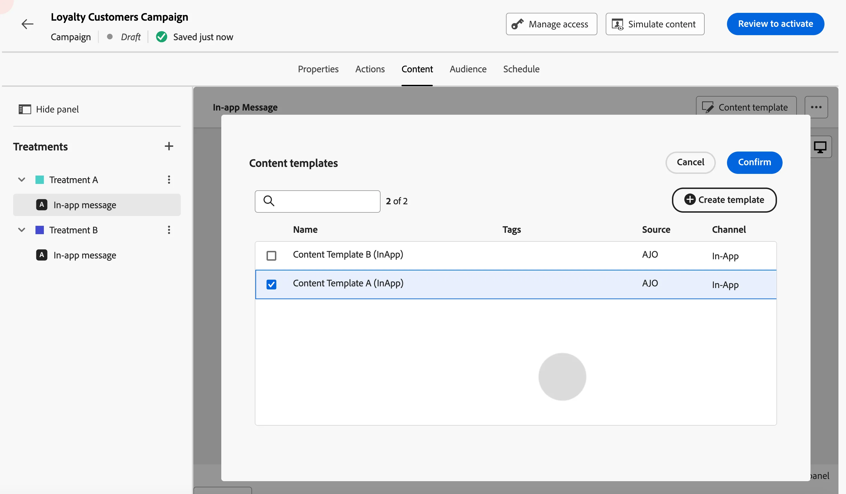Open Treatment A more options menu
The image size is (846, 494).
169,180
